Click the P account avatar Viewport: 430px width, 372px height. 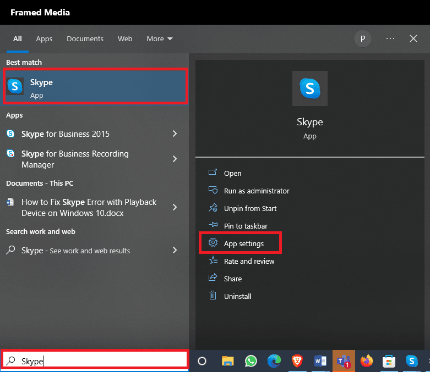pyautogui.click(x=362, y=38)
